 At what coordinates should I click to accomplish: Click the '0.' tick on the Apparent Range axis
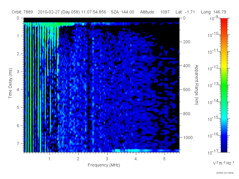[x=185, y=18]
